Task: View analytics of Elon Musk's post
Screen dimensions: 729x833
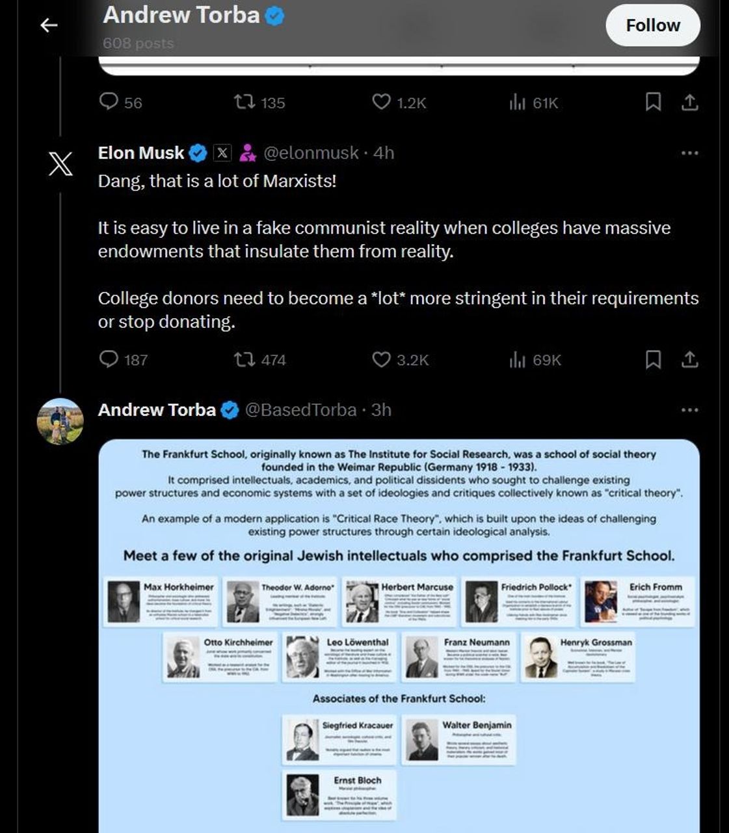Action: pyautogui.click(x=518, y=359)
